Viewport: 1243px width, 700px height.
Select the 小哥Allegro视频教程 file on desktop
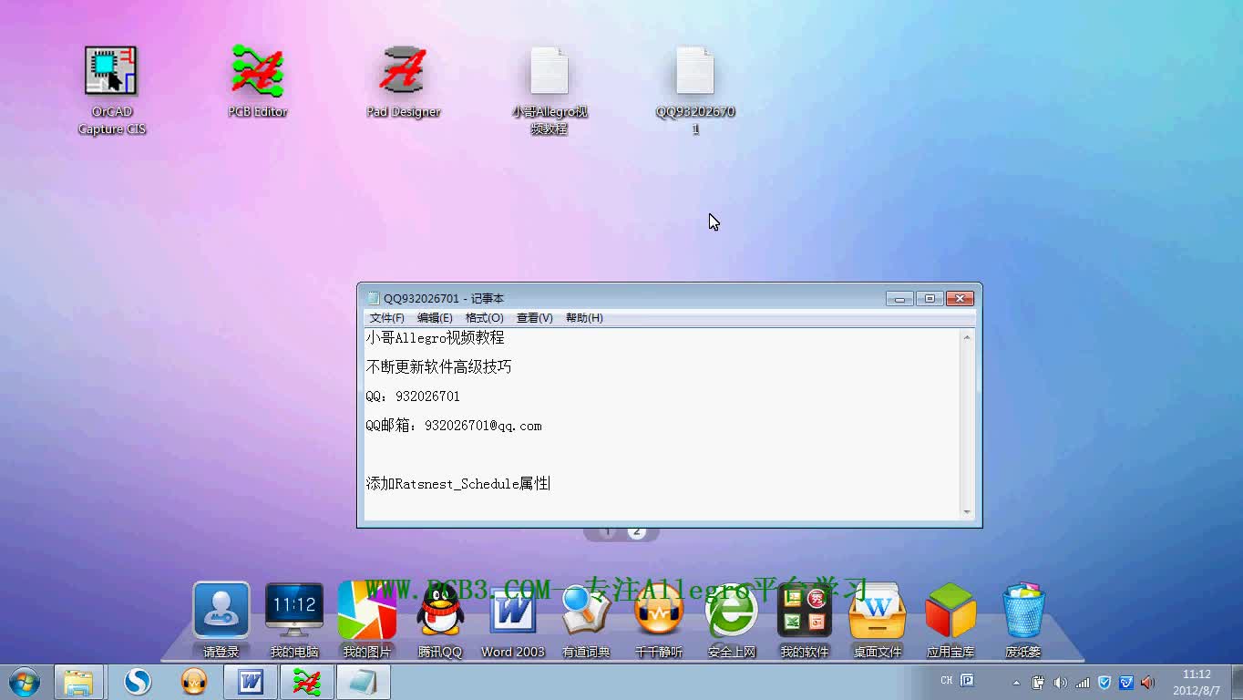point(550,90)
